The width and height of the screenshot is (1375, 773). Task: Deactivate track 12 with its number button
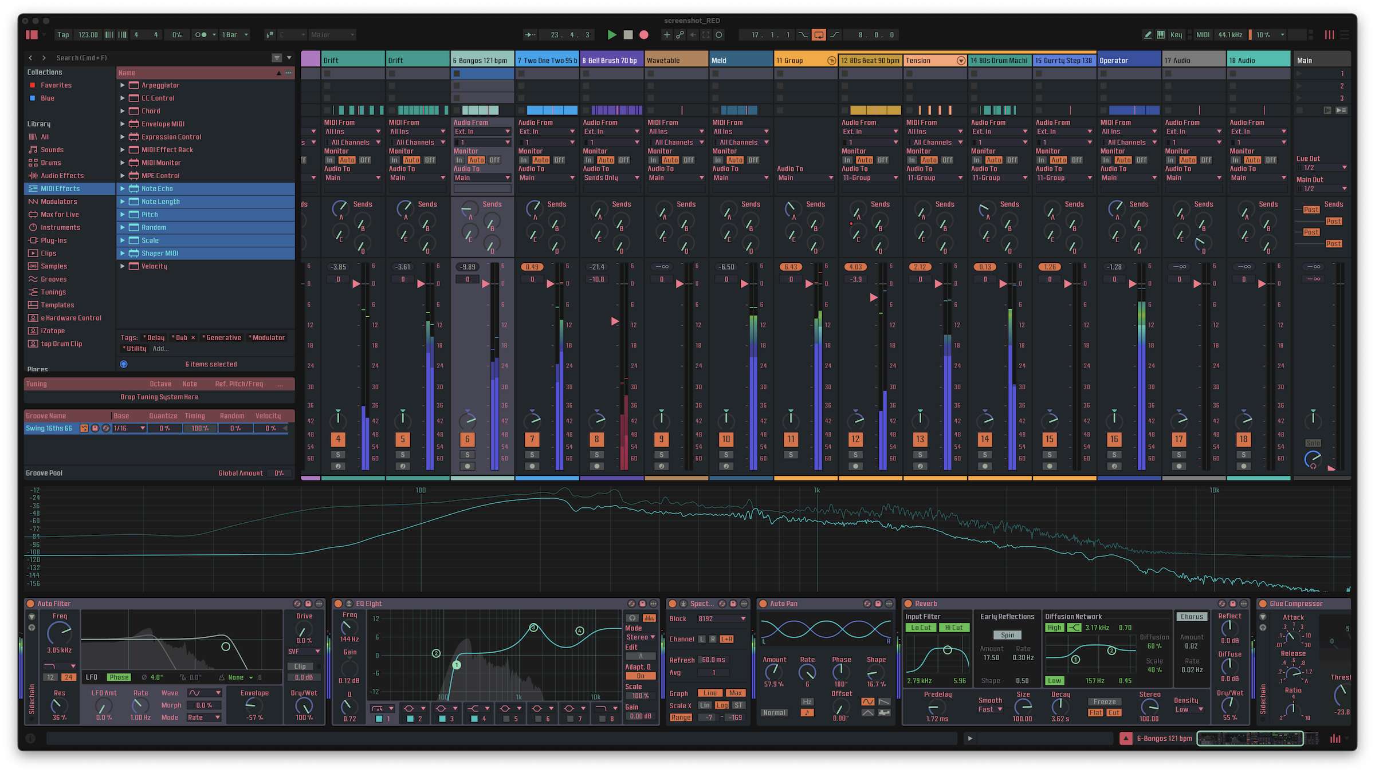tap(855, 439)
